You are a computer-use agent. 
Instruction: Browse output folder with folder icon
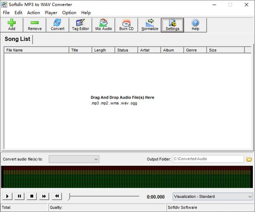[x=249, y=159]
